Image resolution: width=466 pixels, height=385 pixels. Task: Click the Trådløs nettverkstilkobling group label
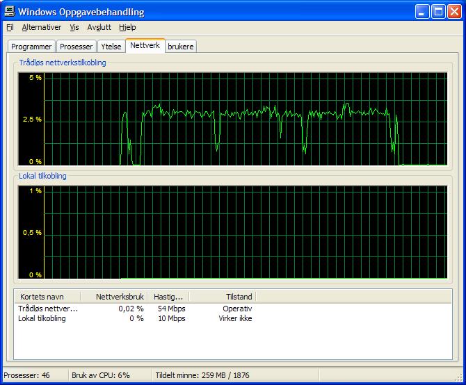[x=63, y=63]
